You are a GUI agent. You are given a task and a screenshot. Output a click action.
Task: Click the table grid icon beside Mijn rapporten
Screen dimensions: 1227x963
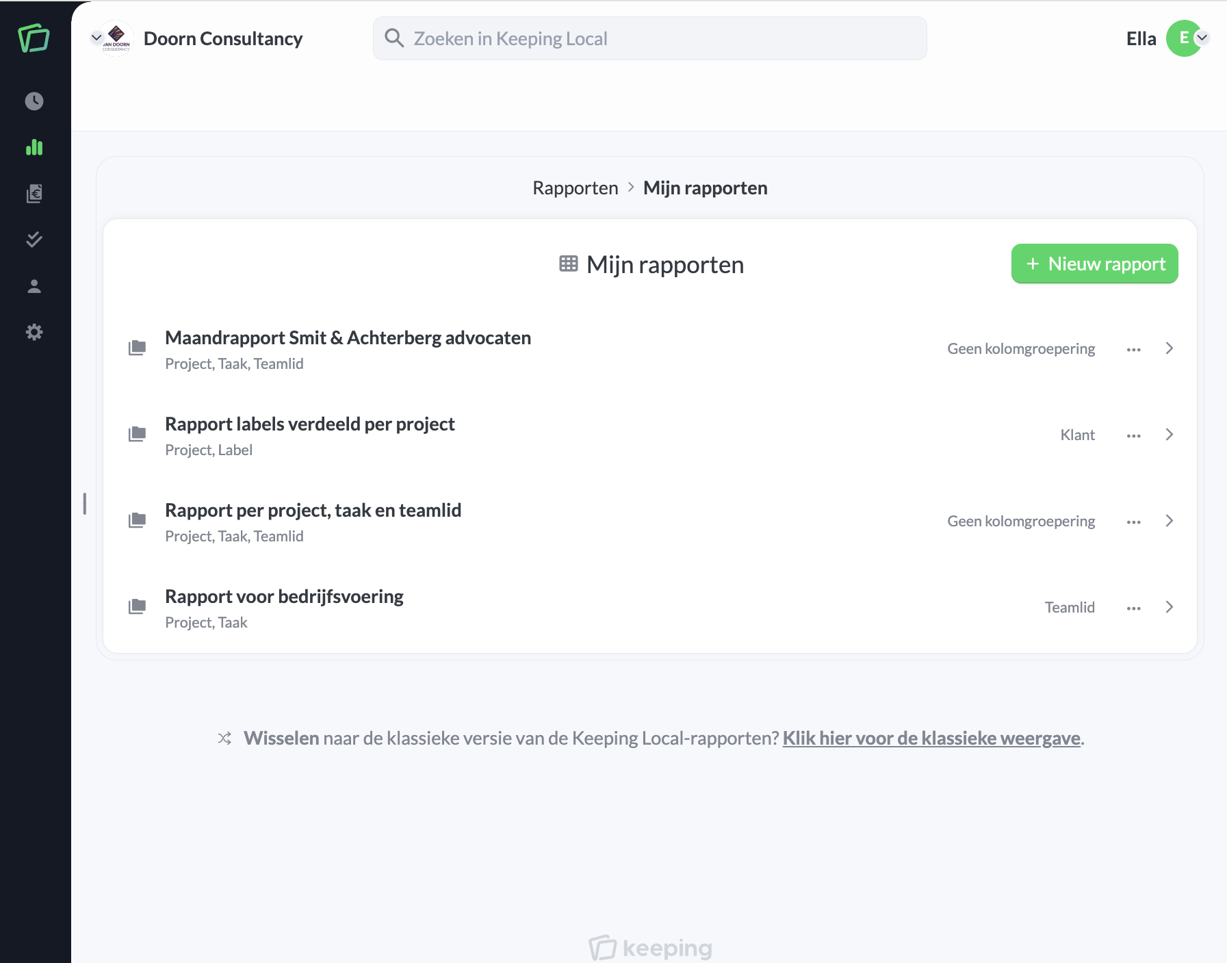point(569,264)
